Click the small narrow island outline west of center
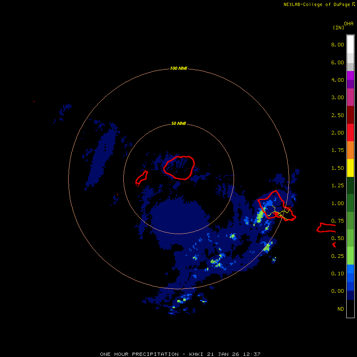Screen dimensions: 357x357 pyautogui.click(x=141, y=178)
